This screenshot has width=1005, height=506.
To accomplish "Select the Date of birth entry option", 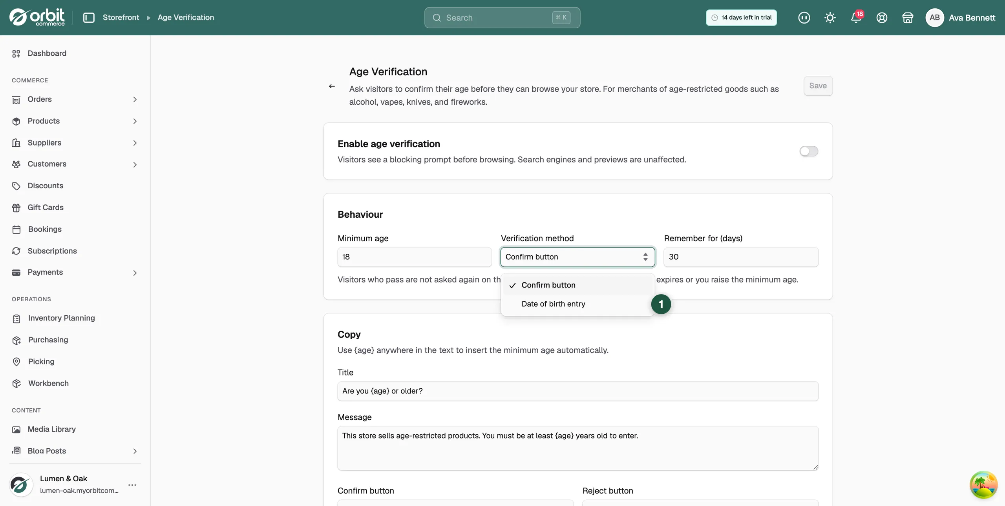I will [x=577, y=304].
